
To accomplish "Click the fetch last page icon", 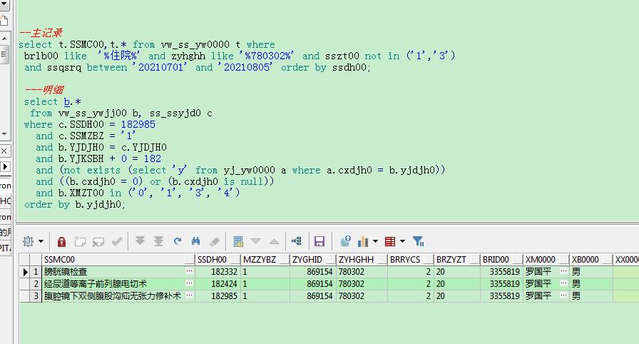I will [158, 241].
